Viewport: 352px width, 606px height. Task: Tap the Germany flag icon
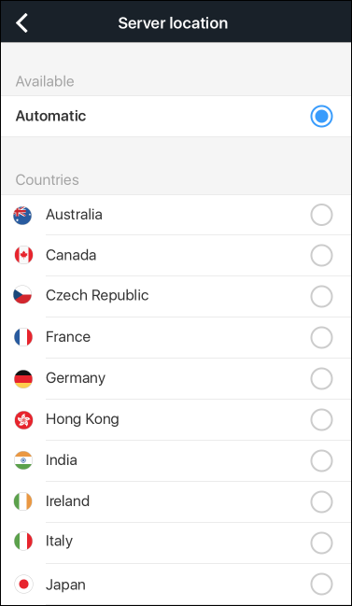tap(22, 378)
